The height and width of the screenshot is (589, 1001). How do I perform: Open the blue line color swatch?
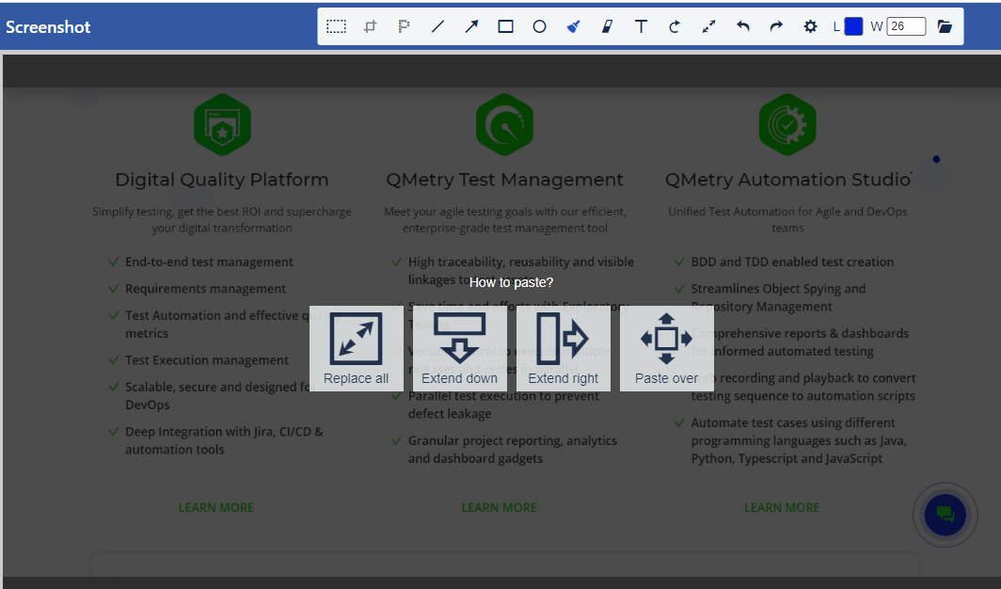pos(853,26)
